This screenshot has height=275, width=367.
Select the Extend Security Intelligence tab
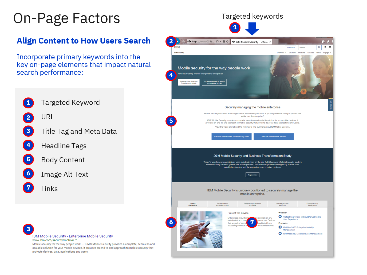(312, 204)
